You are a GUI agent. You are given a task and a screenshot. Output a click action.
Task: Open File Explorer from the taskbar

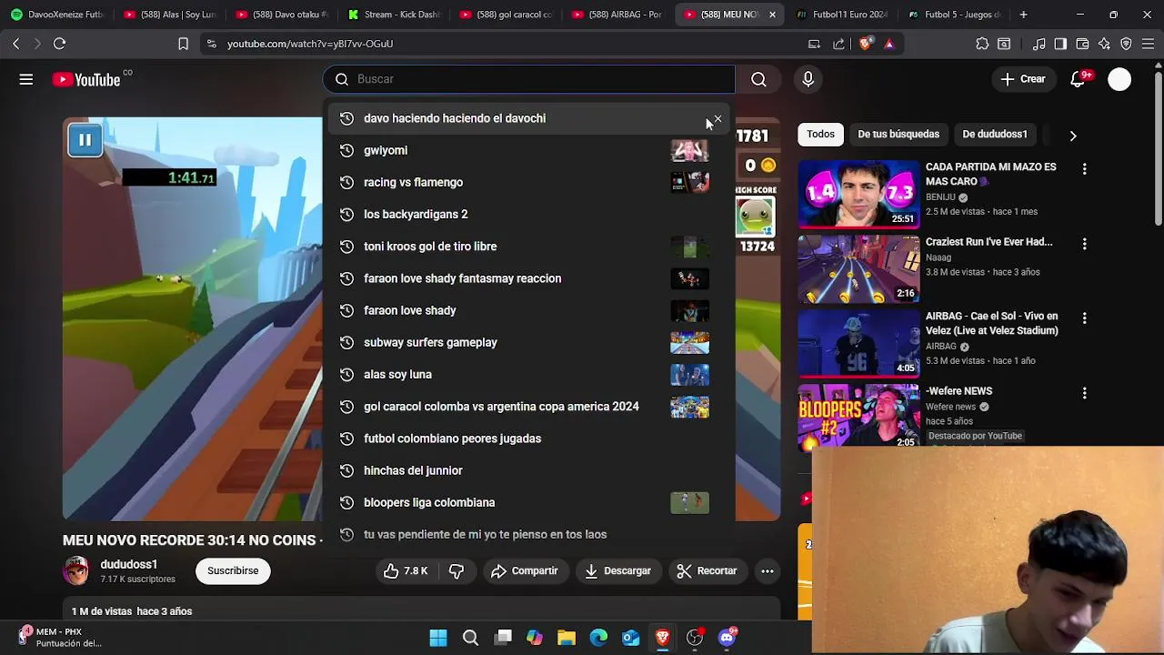click(567, 638)
